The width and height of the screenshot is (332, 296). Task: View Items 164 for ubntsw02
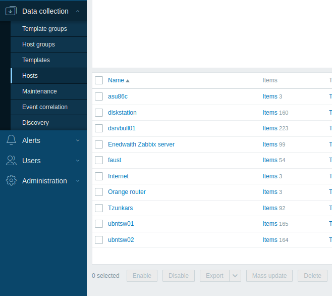tap(270, 240)
